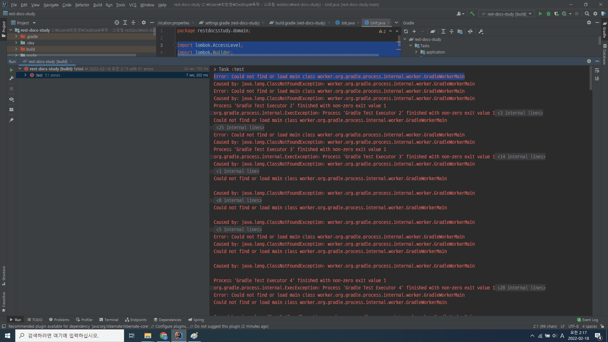
Task: Open the Dependencies tool window
Action: [168, 320]
